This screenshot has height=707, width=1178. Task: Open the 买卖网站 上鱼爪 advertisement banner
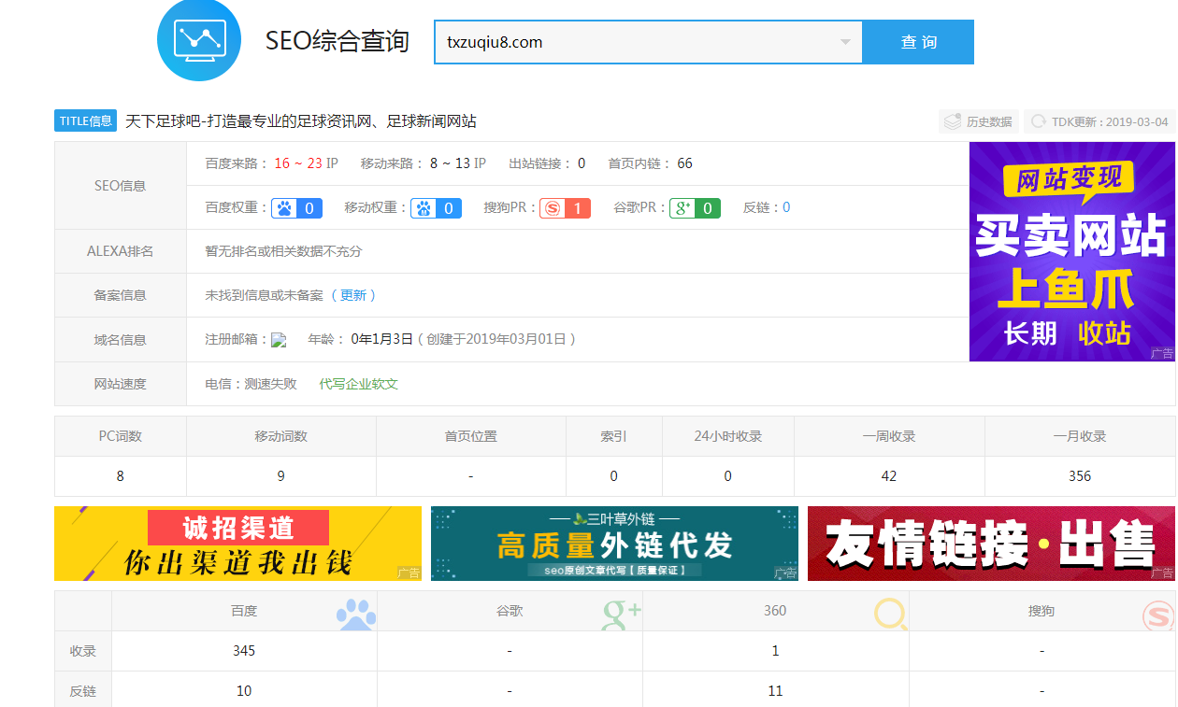point(1072,251)
